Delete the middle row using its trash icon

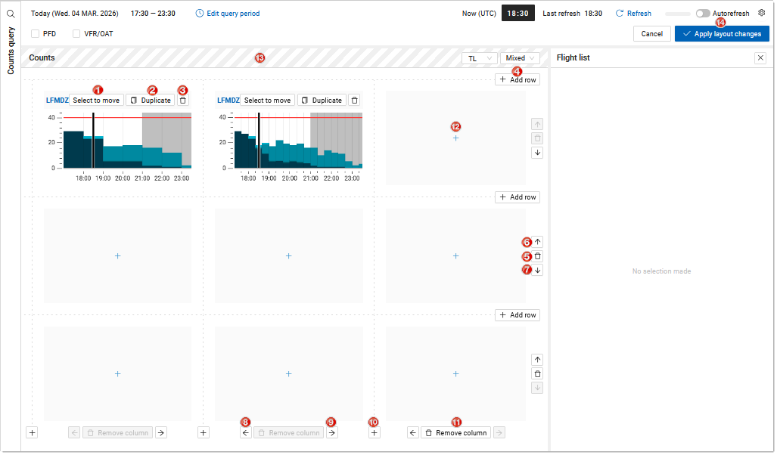coord(537,256)
